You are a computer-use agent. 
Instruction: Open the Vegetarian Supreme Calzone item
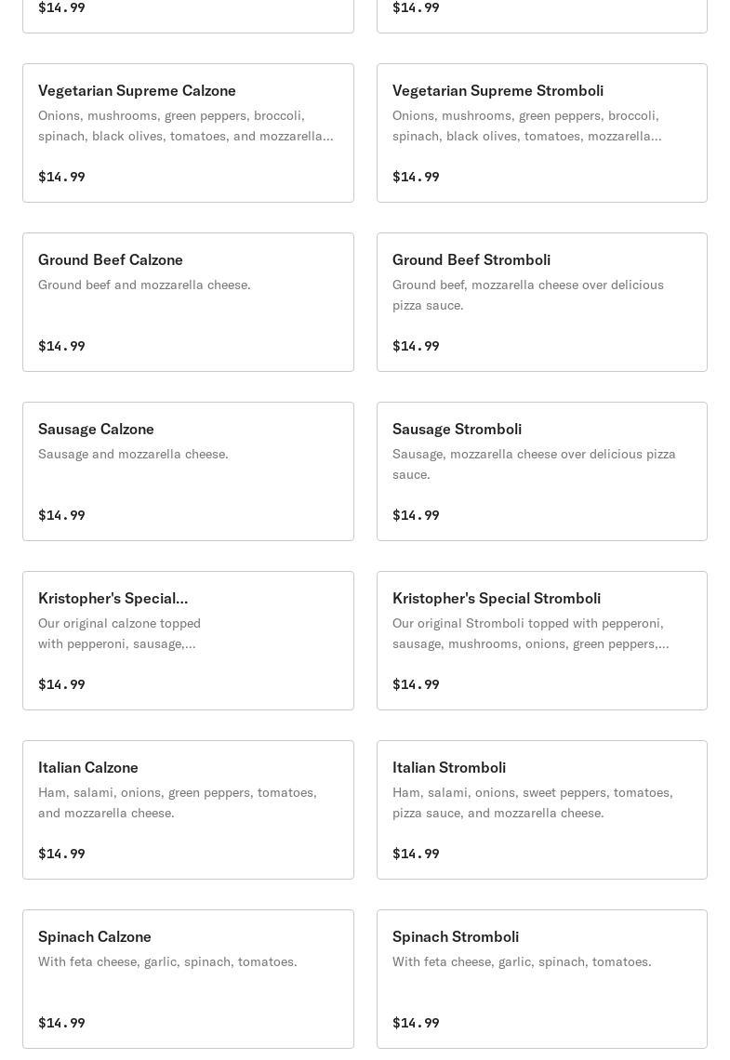click(188, 132)
